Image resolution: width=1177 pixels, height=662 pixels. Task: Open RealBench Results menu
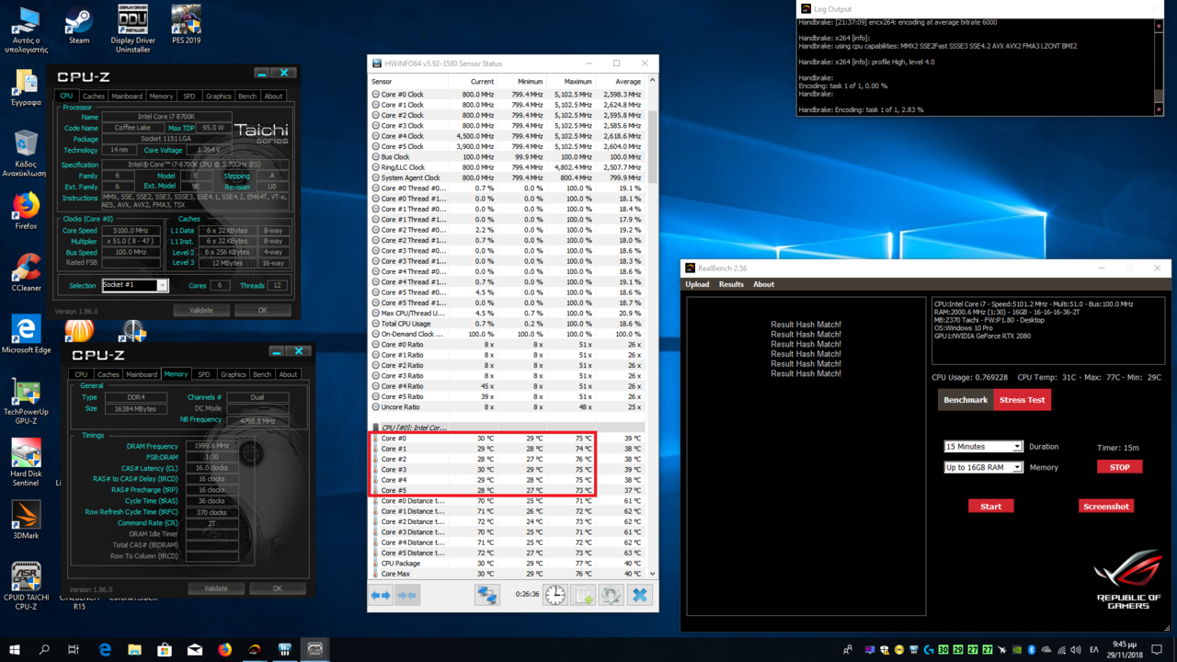coord(731,284)
